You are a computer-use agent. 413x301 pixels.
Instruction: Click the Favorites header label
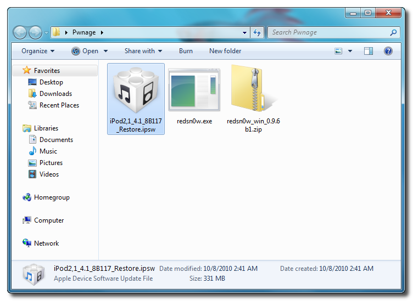pyautogui.click(x=47, y=70)
